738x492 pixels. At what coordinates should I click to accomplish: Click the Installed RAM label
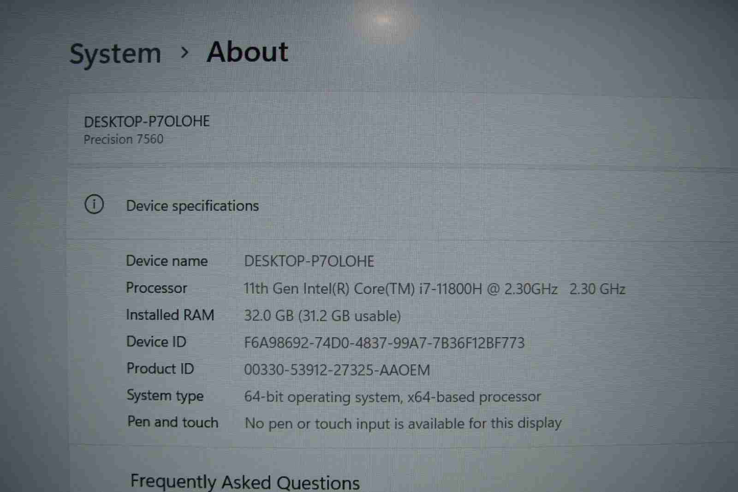[x=170, y=315]
